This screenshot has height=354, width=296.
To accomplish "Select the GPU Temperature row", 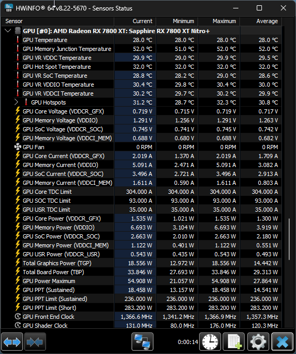I will coord(141,40).
